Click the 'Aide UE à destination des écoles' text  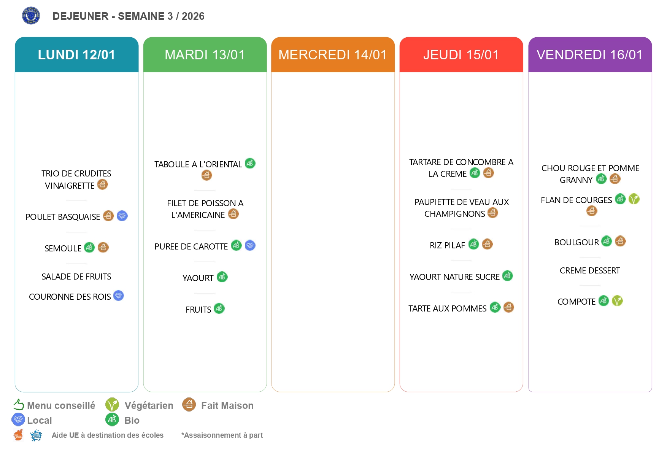pos(108,435)
